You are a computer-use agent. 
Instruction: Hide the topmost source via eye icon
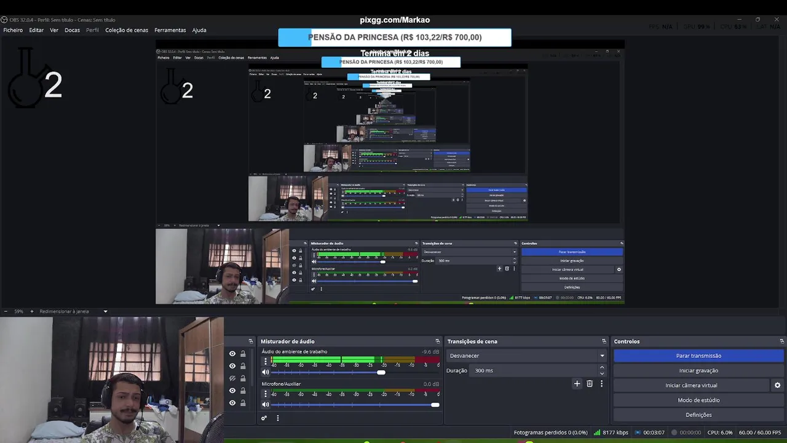point(232,354)
